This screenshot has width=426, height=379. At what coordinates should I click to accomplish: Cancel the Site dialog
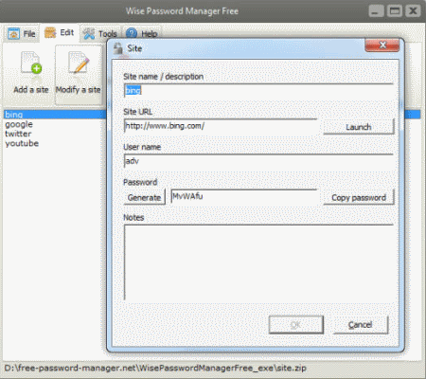tap(361, 325)
